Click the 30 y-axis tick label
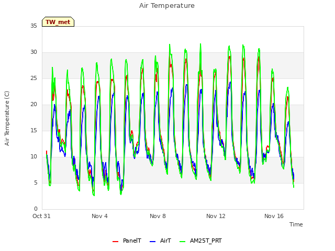The height and width of the screenshot is (251, 335). click(x=33, y=52)
